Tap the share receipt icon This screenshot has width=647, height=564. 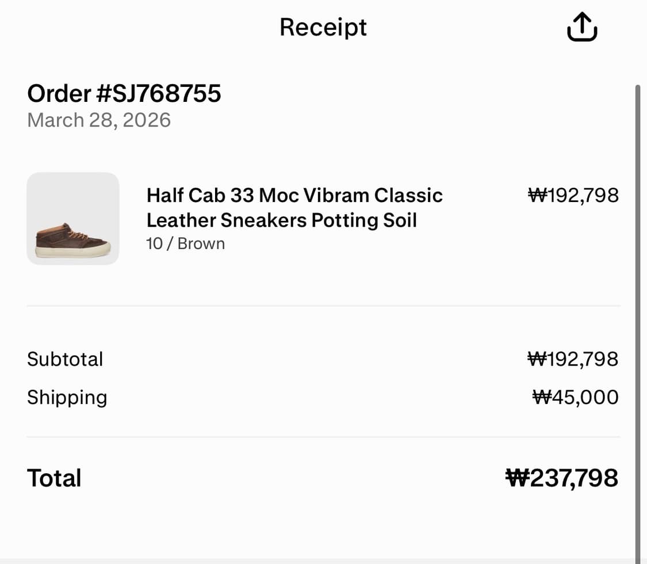click(582, 27)
